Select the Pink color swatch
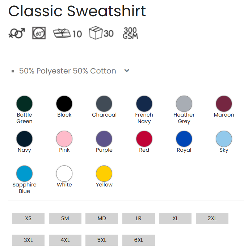The width and height of the screenshot is (244, 252). [64, 139]
